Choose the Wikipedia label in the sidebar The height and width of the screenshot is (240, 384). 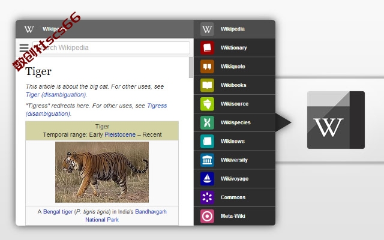point(232,29)
